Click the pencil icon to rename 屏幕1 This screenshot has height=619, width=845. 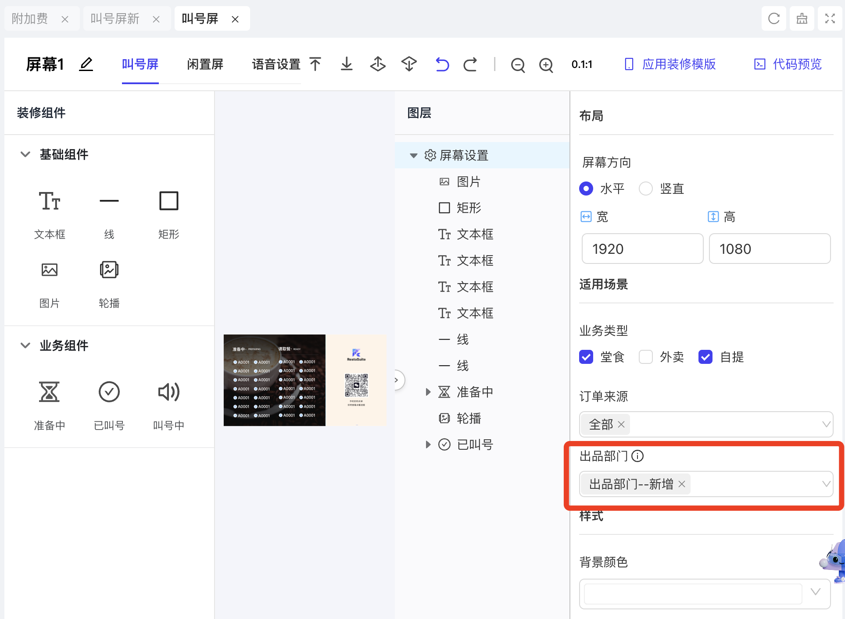(86, 64)
